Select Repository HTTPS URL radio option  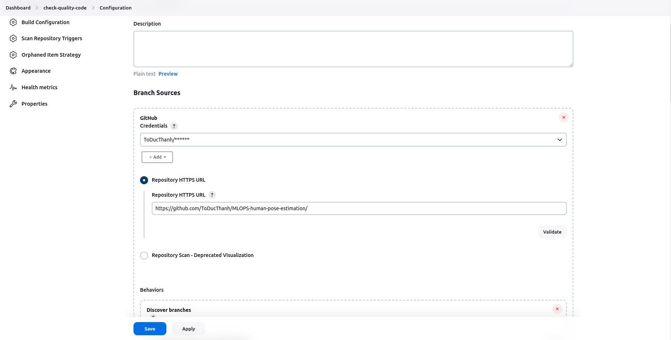[x=144, y=180]
